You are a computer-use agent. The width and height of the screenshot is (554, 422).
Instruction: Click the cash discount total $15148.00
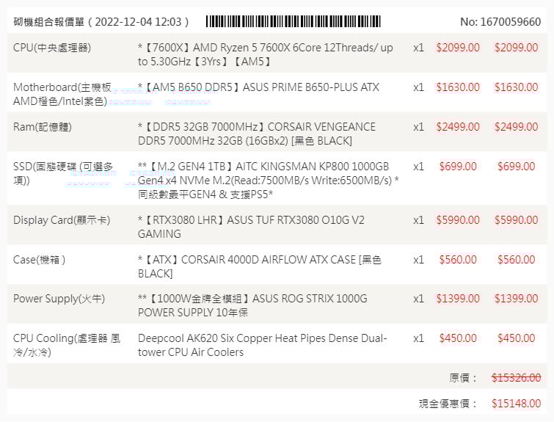(516, 404)
